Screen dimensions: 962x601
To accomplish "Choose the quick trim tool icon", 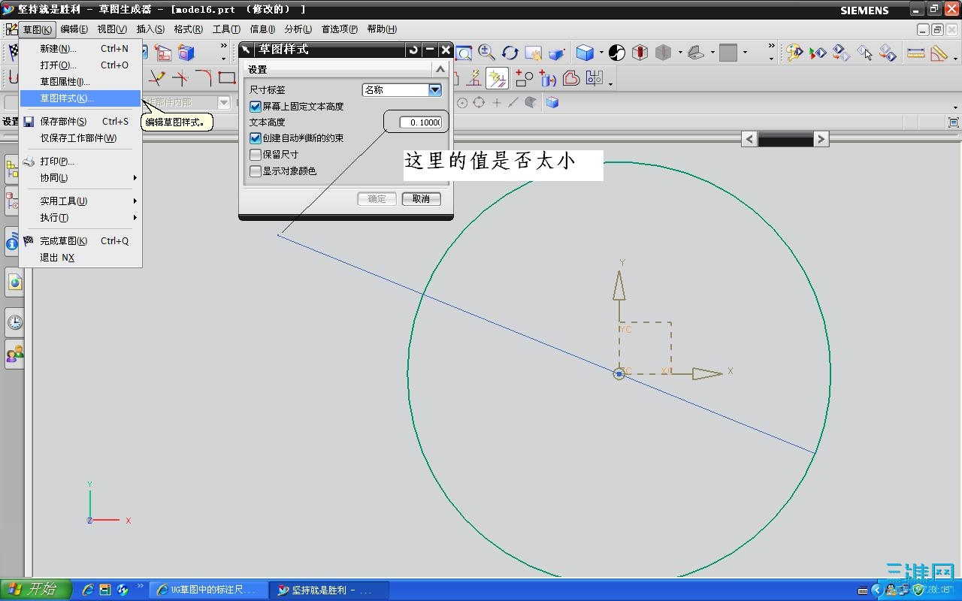I will (180, 77).
